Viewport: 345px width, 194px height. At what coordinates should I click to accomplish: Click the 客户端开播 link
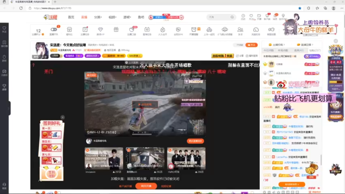coord(125,186)
